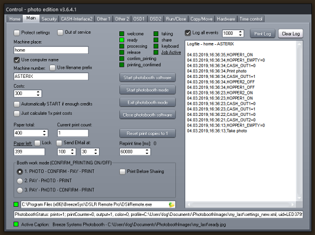Click the share status indicator
315x235 pixels.
pyautogui.click(x=156, y=40)
